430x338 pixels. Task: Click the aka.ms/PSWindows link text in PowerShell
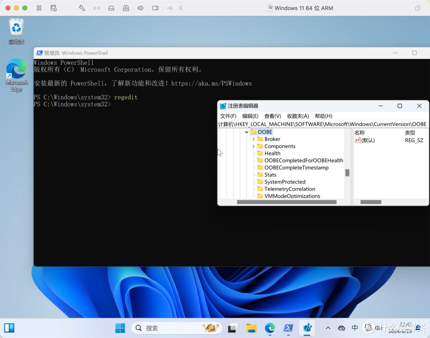pos(211,84)
